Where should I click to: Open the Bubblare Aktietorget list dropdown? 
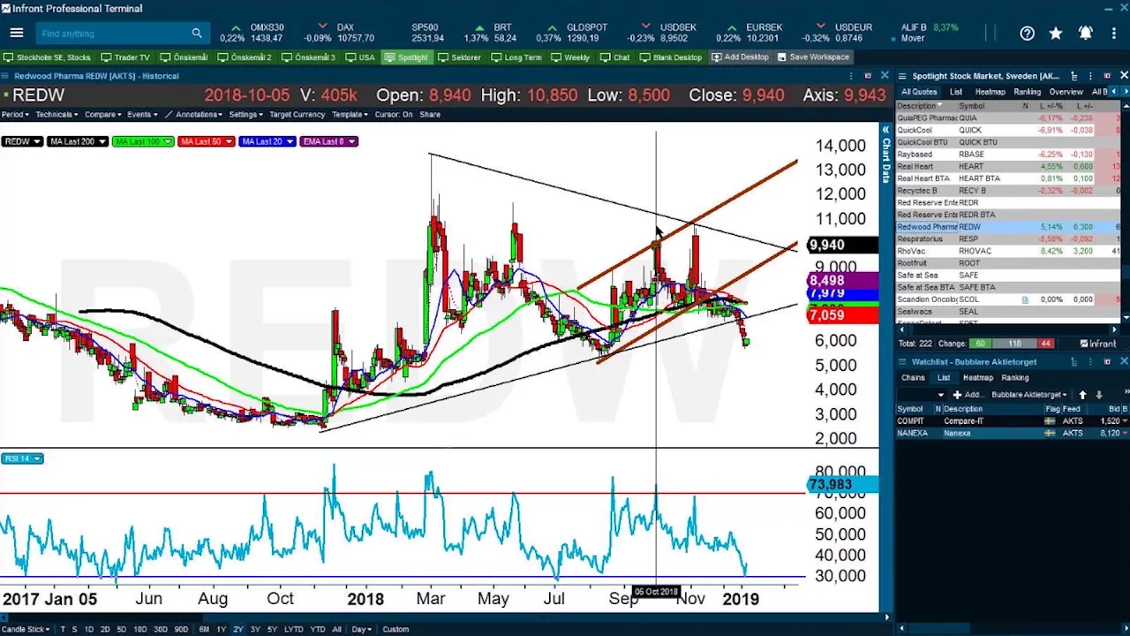[x=1028, y=395]
